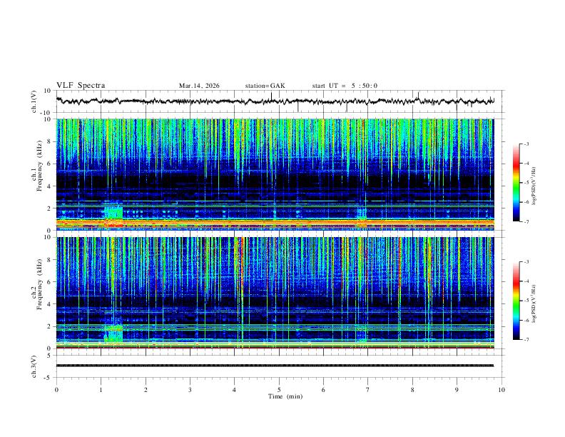The height and width of the screenshot is (437, 565).
Task: Select the "Time (min)" x-axis label
Action: (x=285, y=396)
